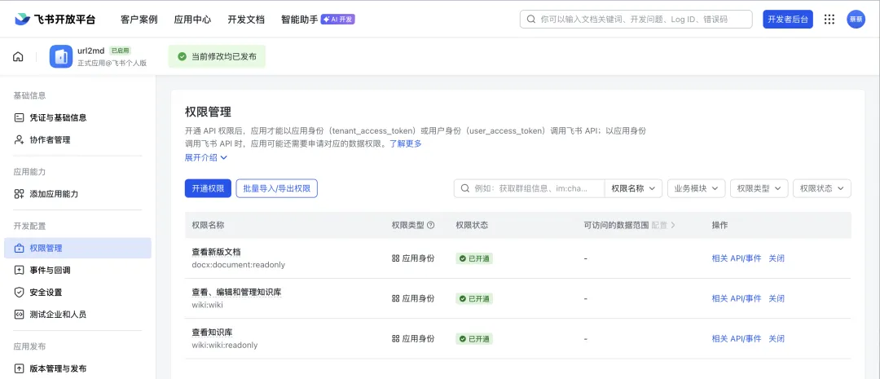Click the url2md app logo icon
The height and width of the screenshot is (379, 880).
coord(61,57)
